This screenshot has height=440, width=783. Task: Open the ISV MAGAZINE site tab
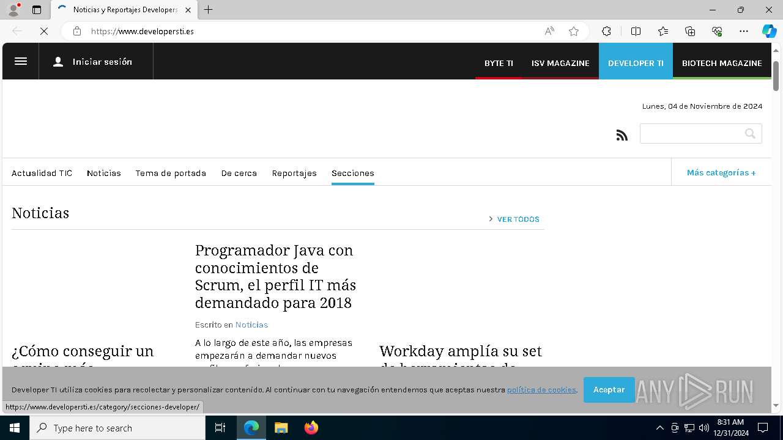pos(560,63)
